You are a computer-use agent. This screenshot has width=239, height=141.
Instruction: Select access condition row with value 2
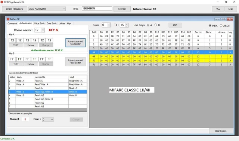click(48, 88)
